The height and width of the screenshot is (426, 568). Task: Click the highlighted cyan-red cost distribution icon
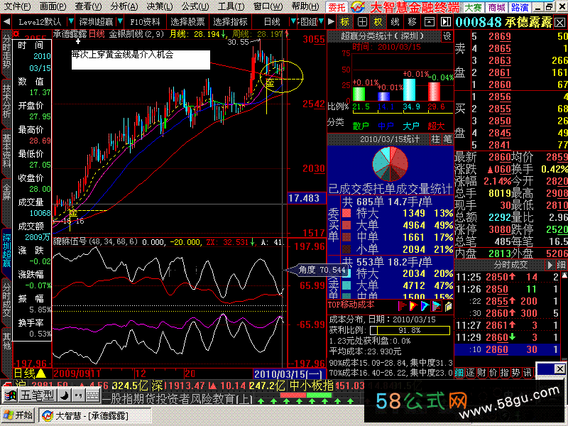(x=437, y=306)
